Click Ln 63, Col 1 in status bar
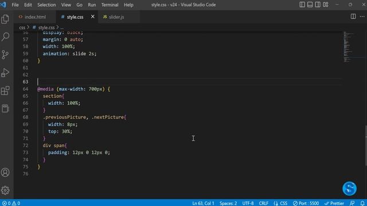This screenshot has width=367, height=206. [x=203, y=203]
